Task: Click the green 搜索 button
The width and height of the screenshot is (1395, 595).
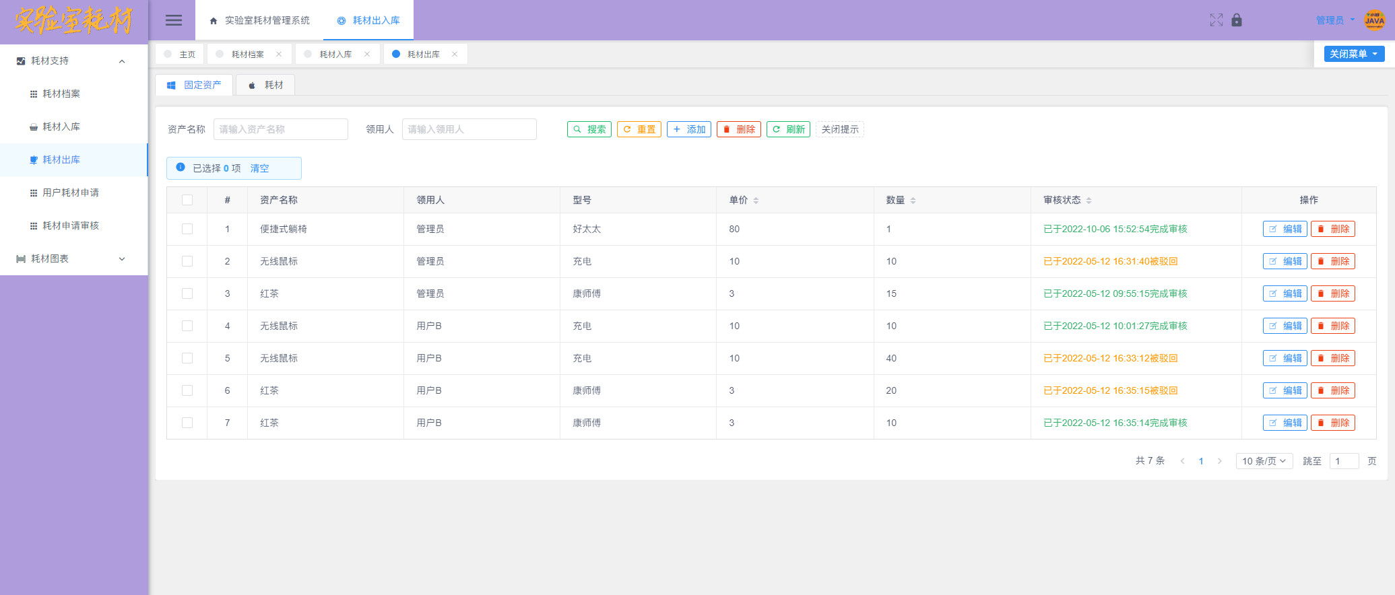Action: 589,129
